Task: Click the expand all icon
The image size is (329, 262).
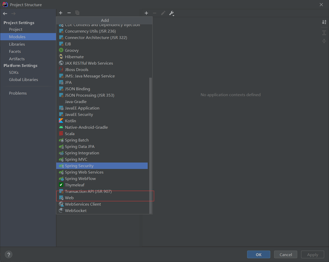Action: (x=324, y=33)
